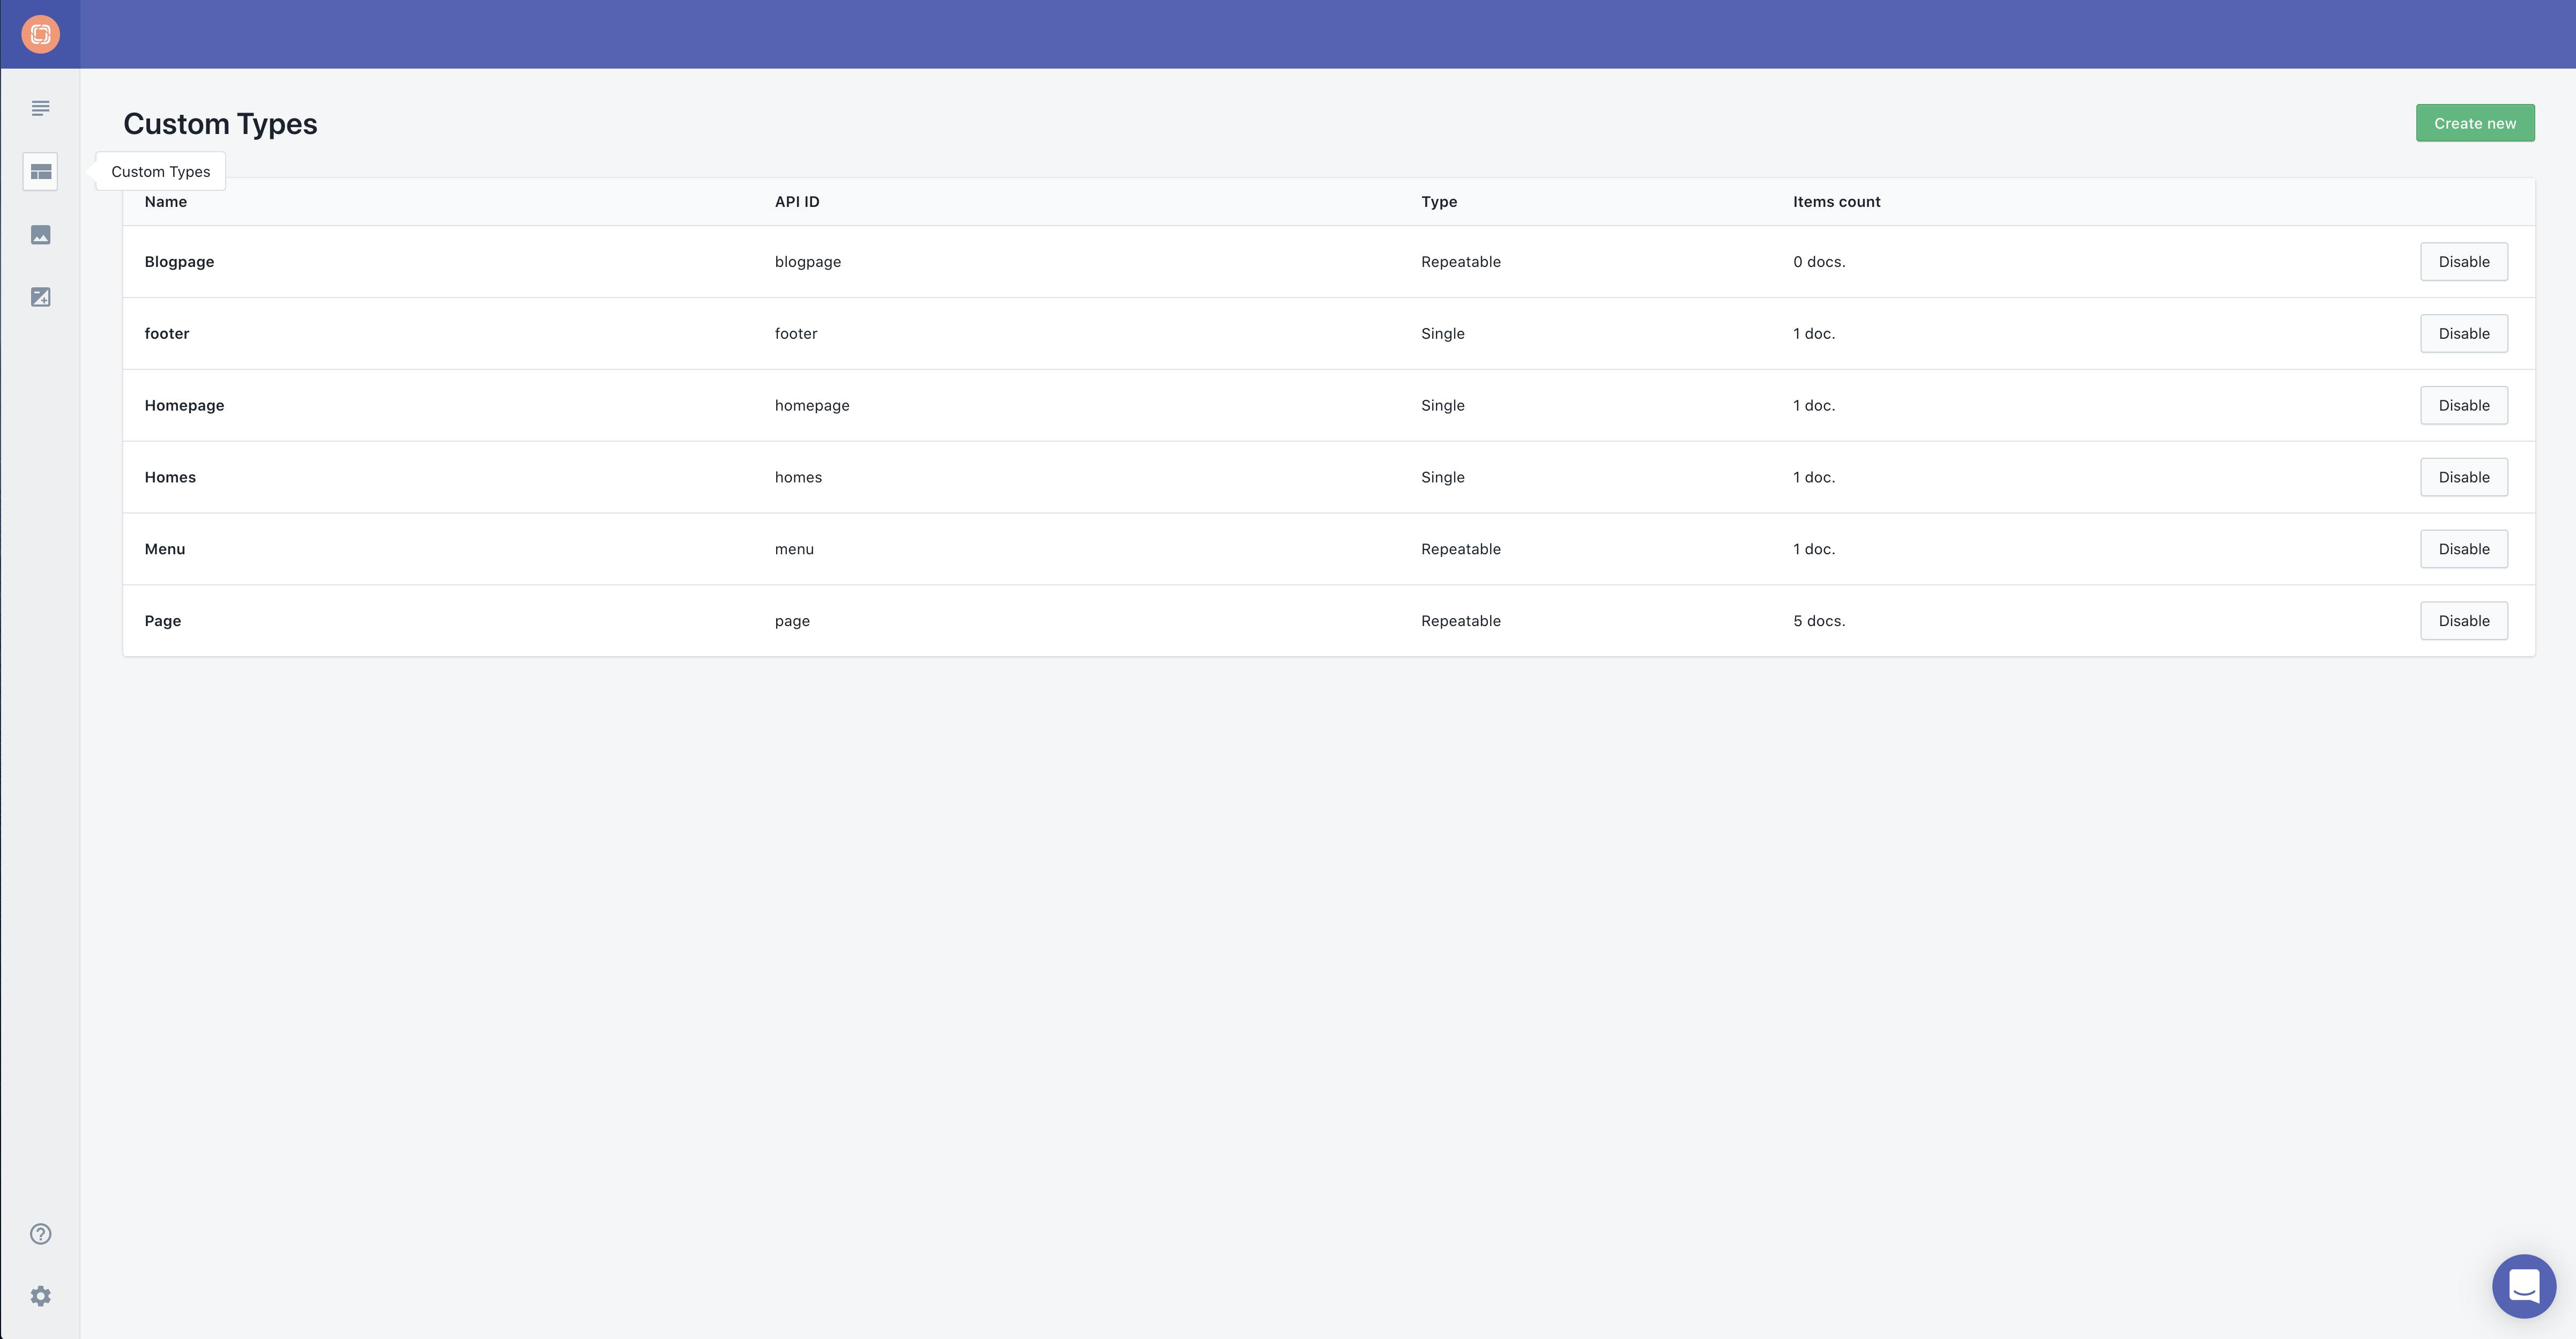The height and width of the screenshot is (1339, 2576).
Task: Open the fourth sidebar icon with pencil
Action: click(x=40, y=297)
